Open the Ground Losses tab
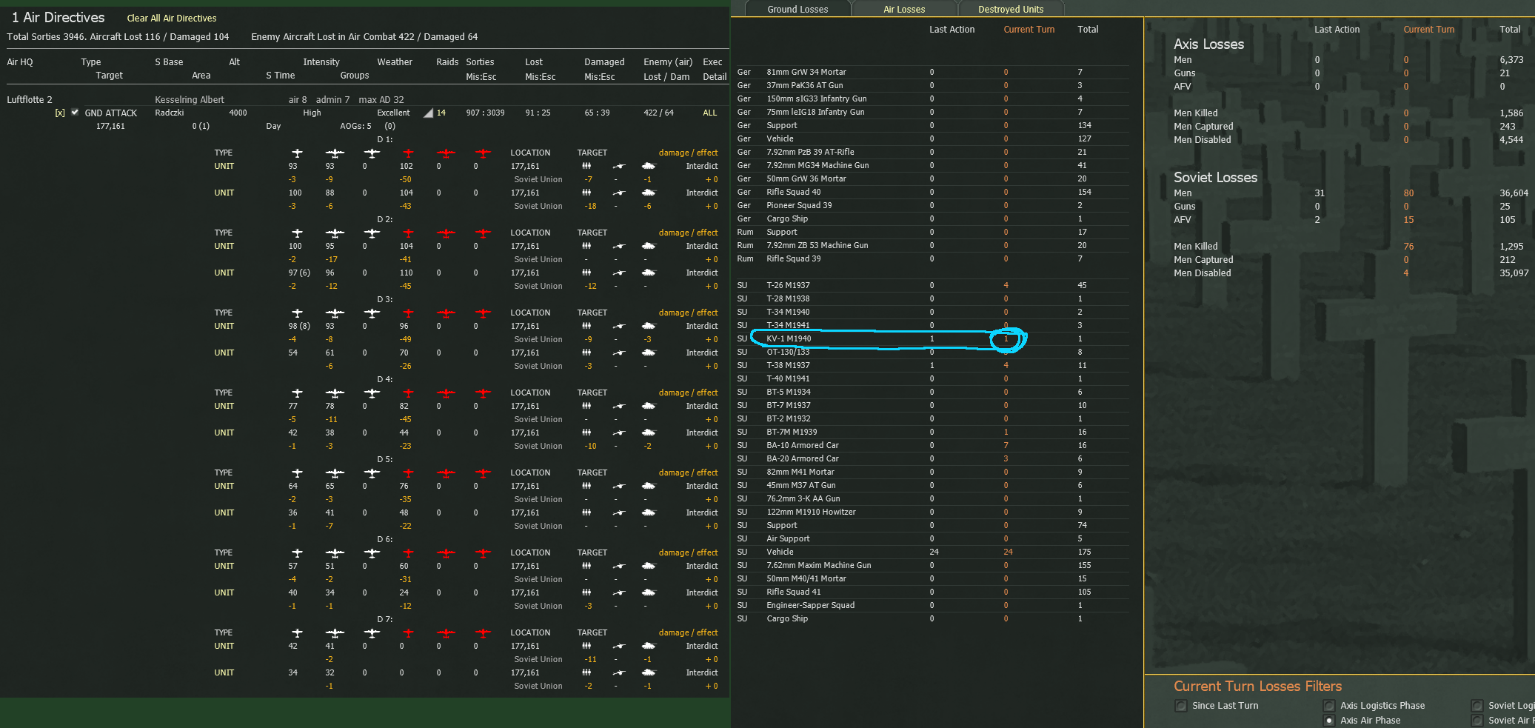Viewport: 1535px width, 728px height. click(x=797, y=9)
